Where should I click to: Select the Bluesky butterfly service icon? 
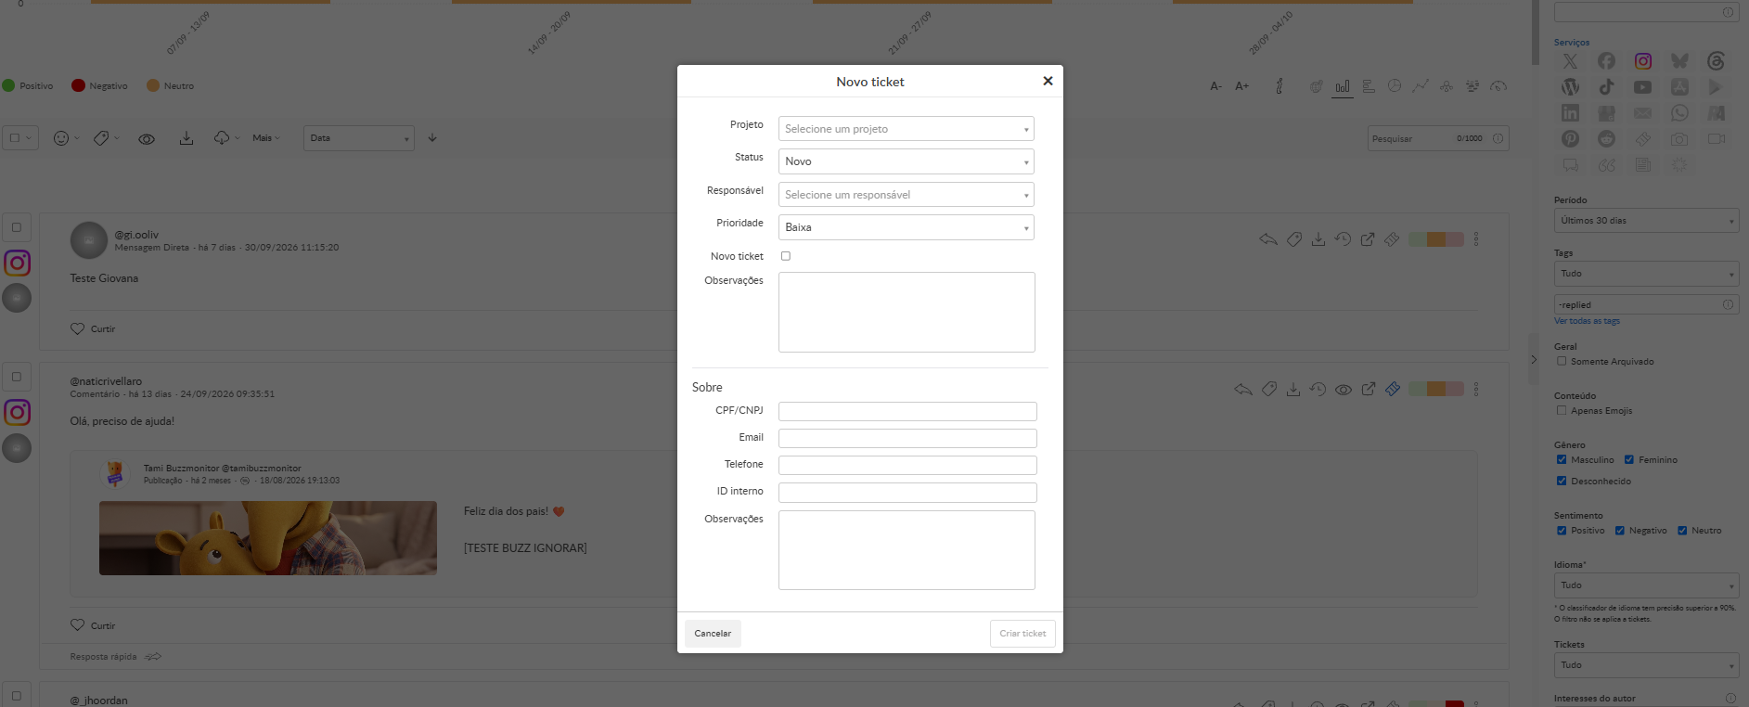[x=1679, y=61]
